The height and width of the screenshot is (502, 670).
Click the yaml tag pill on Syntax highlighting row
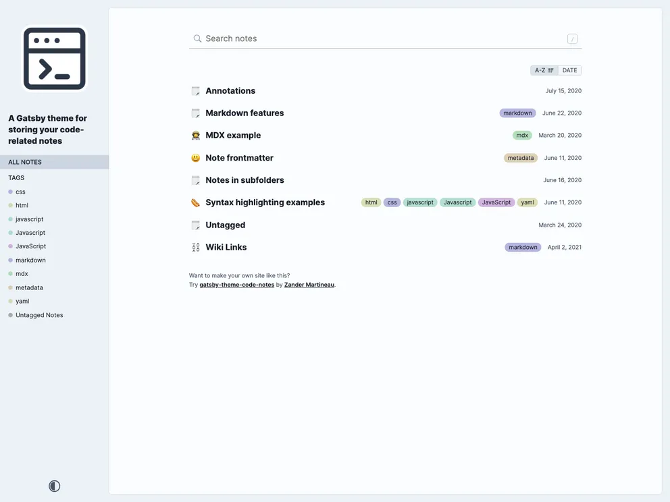527,202
